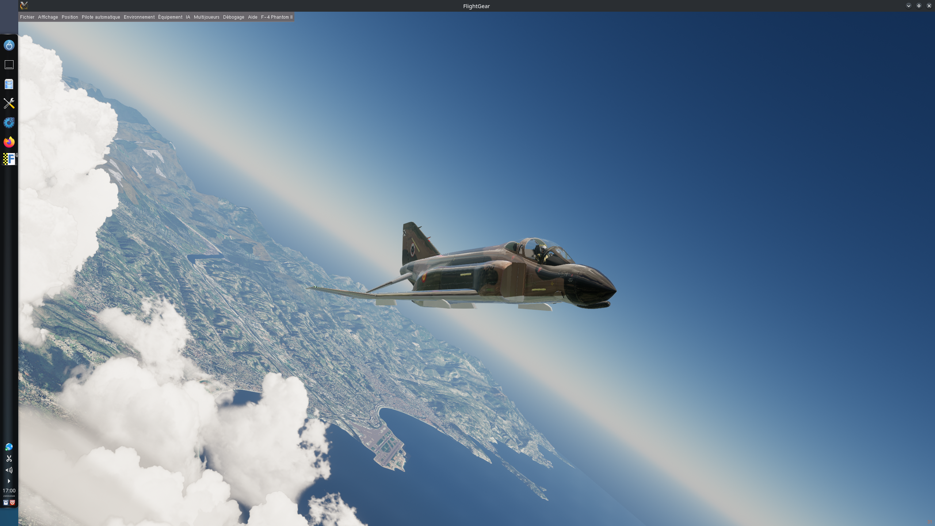Click the lock screen button

click(x=5, y=503)
